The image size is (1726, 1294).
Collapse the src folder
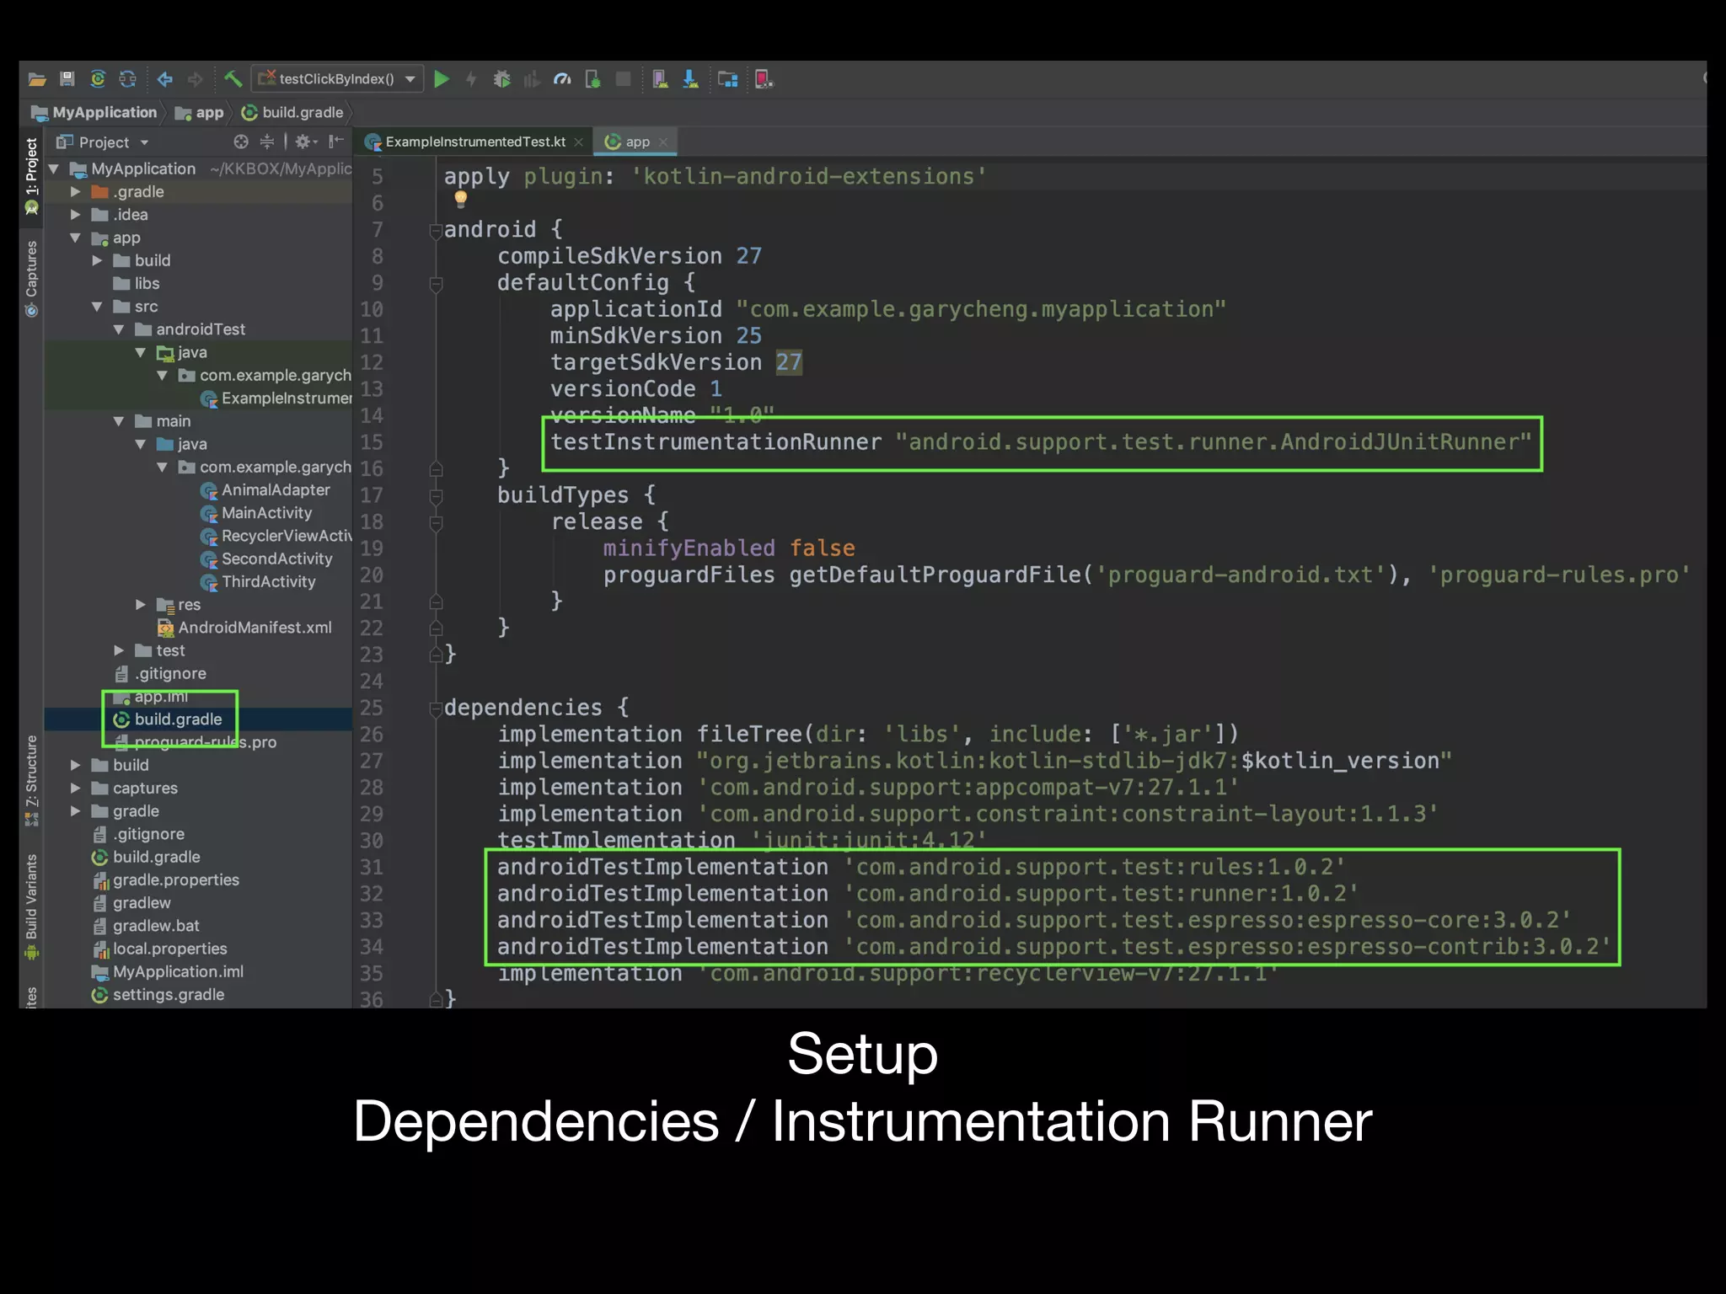(x=98, y=307)
